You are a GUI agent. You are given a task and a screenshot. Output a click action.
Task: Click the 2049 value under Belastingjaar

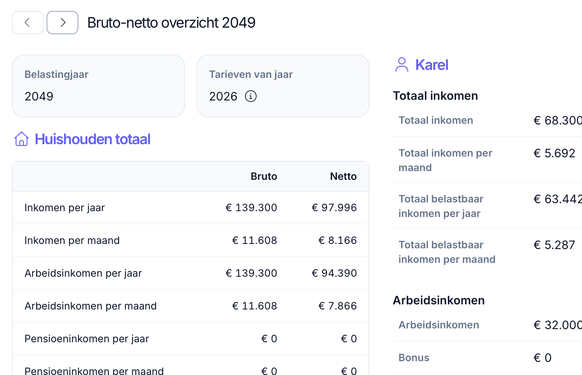[x=39, y=96]
